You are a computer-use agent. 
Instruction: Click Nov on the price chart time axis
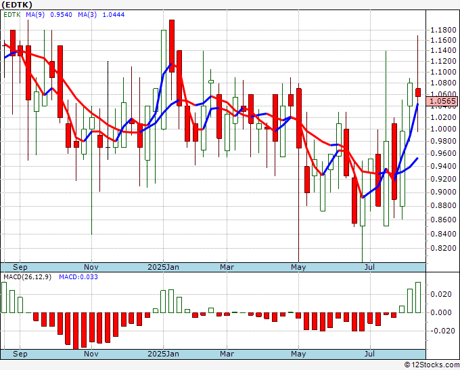coord(91,267)
